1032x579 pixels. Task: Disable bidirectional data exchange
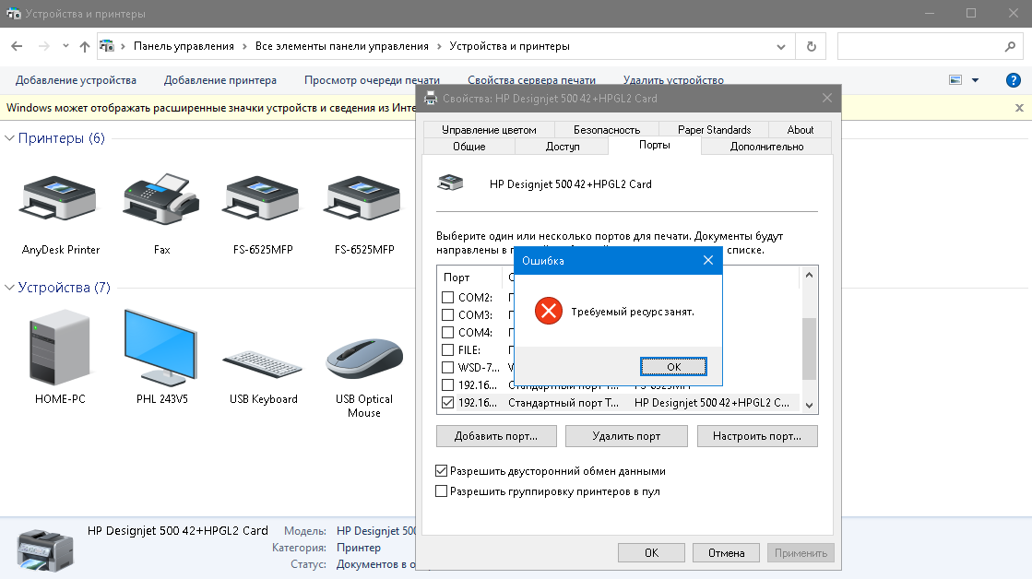tap(441, 470)
